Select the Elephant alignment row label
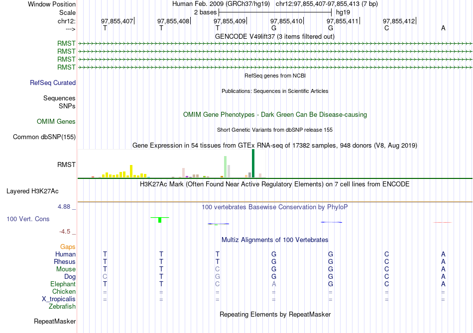The width and height of the screenshot is (473, 333). click(63, 284)
